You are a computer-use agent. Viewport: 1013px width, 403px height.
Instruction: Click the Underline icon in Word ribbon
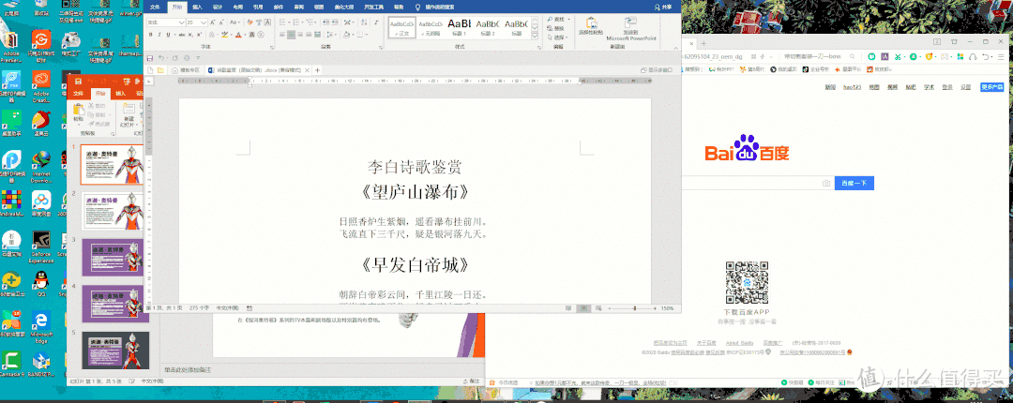point(168,35)
